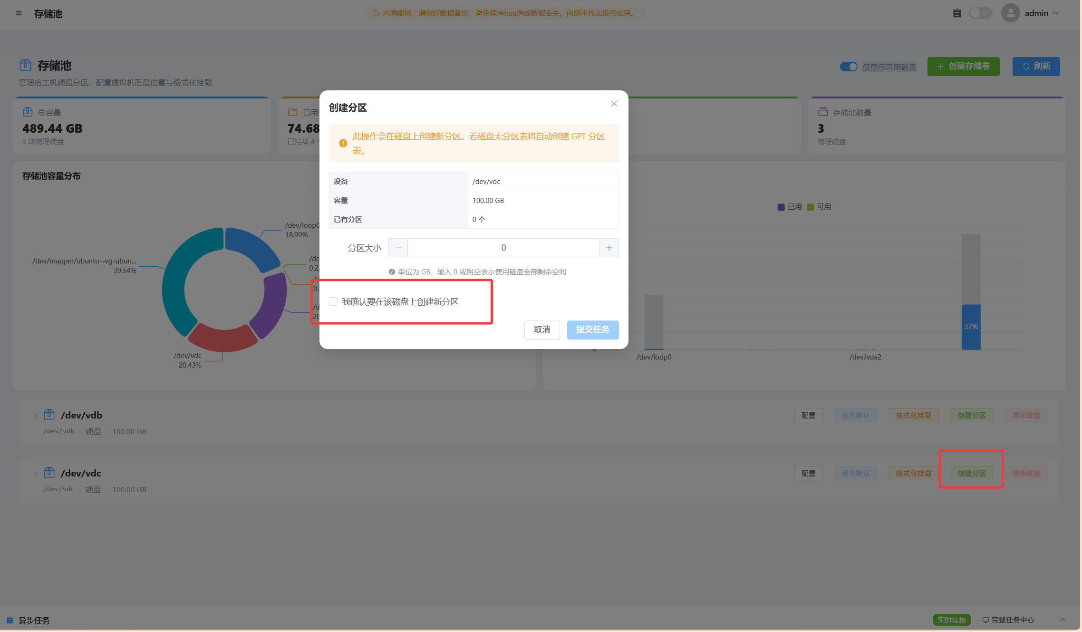
Task: Click the orange warning icon in dialog
Action: point(343,143)
